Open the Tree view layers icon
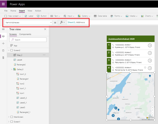 [3, 36]
